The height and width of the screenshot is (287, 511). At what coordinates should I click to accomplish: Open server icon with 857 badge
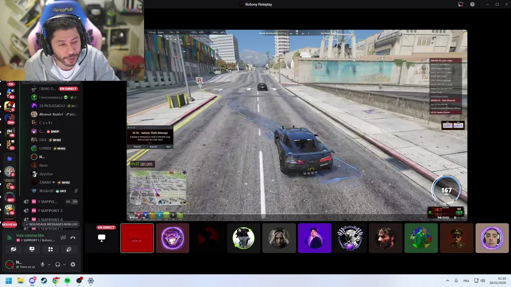(x=10, y=197)
